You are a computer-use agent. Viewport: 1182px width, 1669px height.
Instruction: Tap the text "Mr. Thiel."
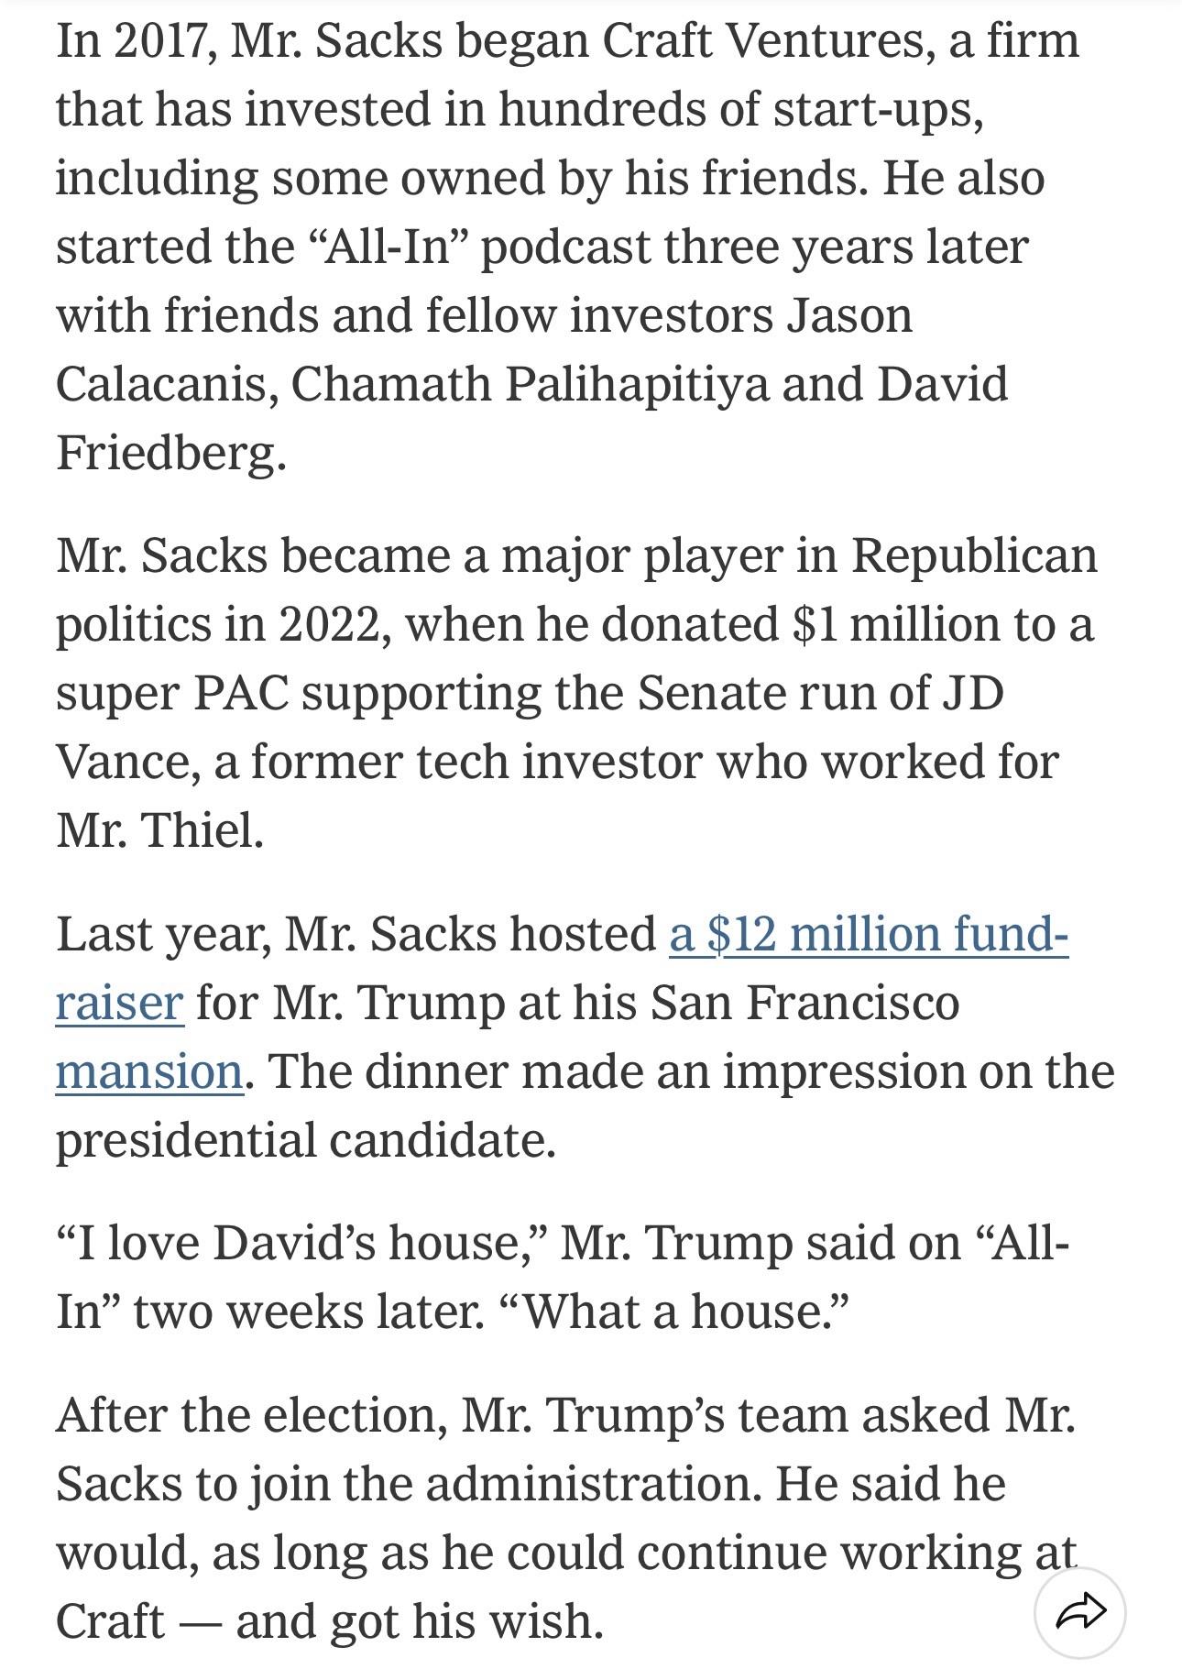pos(159,830)
